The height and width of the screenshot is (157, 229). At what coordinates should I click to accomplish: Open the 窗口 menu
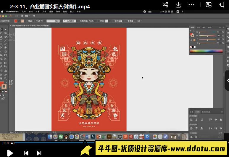click(x=72, y=12)
